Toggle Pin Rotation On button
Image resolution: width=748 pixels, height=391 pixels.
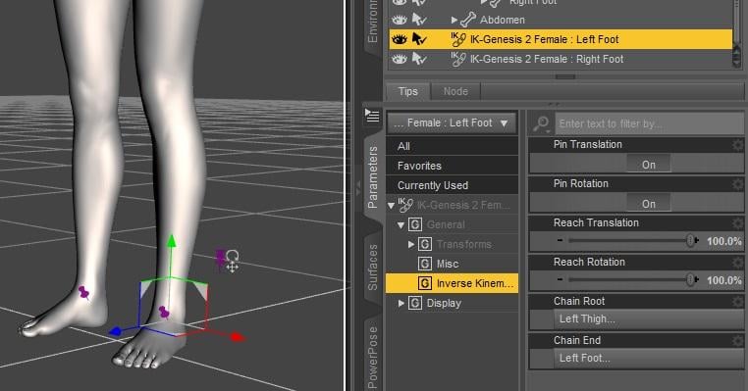click(x=648, y=204)
